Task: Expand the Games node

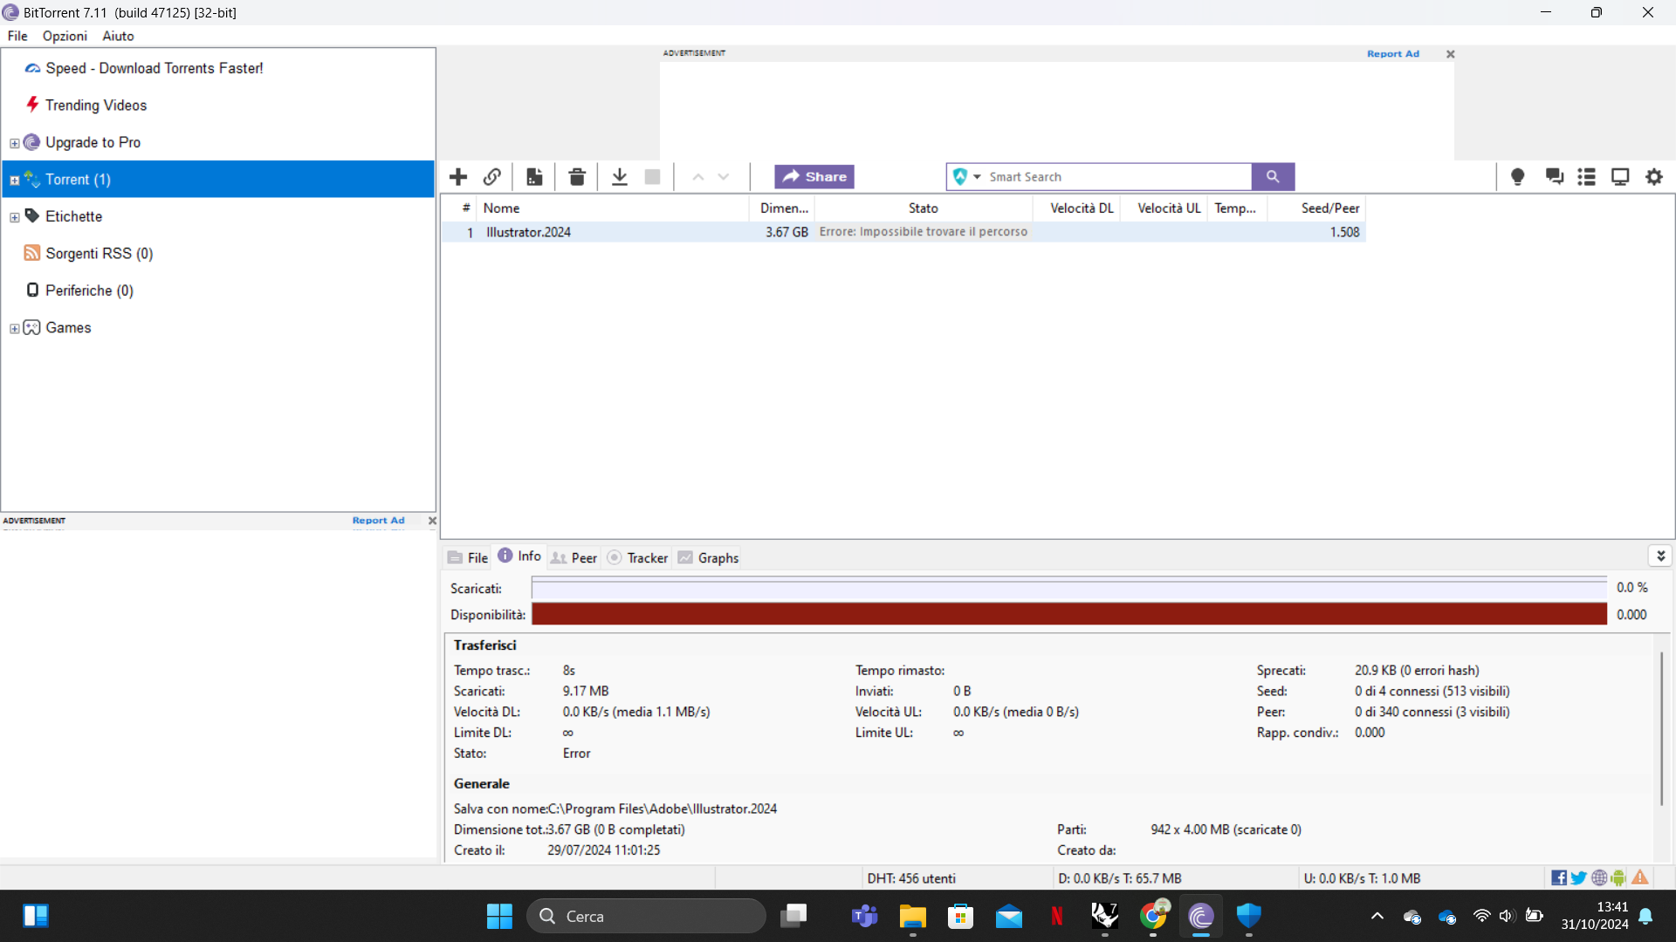Action: coord(14,329)
